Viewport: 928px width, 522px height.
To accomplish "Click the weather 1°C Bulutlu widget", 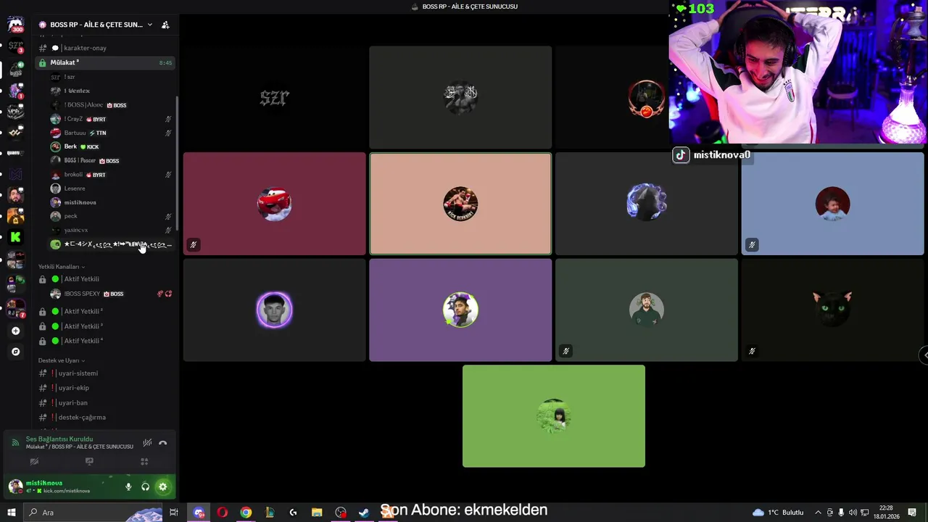I will (x=778, y=513).
